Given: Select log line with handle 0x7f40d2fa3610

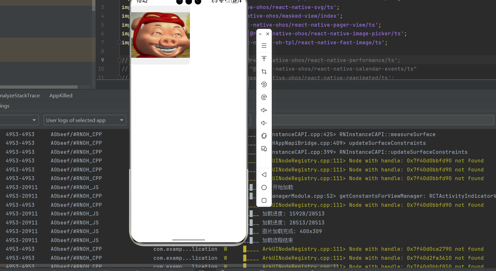Looking at the screenshot, I should coord(373,258).
